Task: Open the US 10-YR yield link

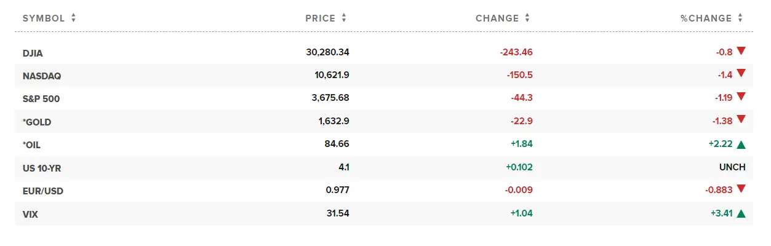Action: point(43,168)
